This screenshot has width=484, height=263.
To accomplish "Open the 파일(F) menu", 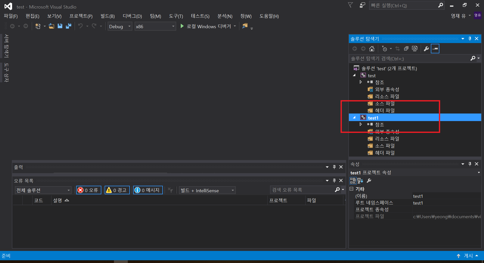I will click(x=11, y=16).
